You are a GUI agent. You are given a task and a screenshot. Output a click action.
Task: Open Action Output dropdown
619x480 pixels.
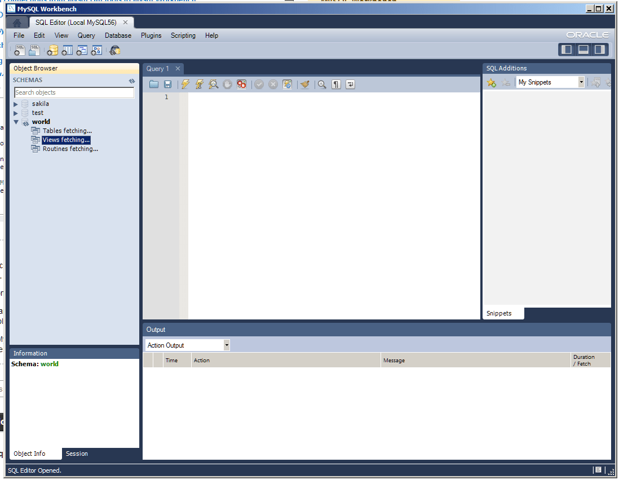pos(227,345)
